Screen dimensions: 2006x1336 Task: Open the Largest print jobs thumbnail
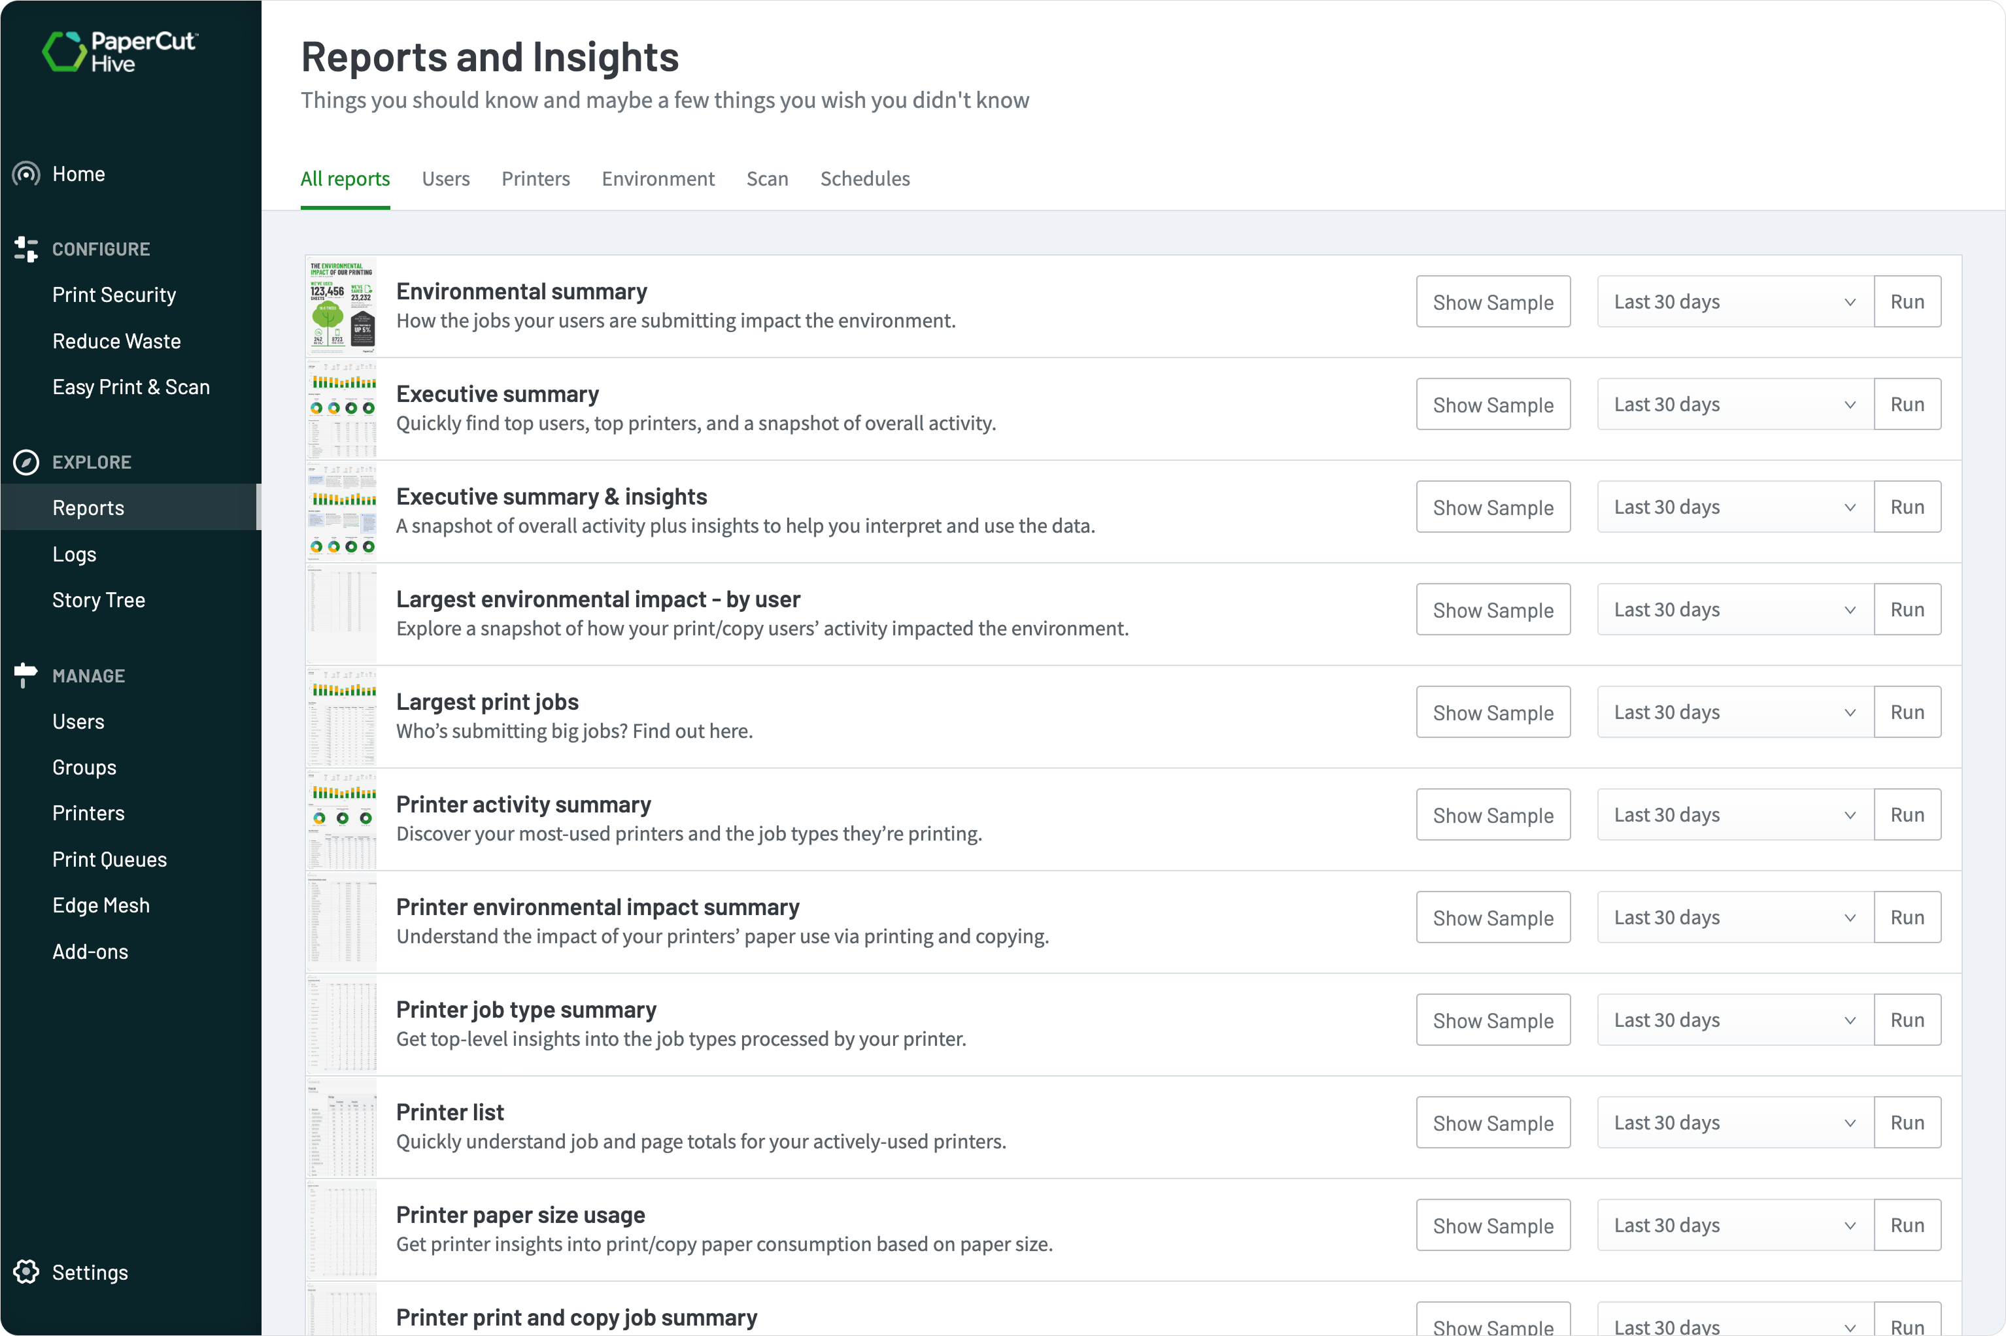(342, 718)
